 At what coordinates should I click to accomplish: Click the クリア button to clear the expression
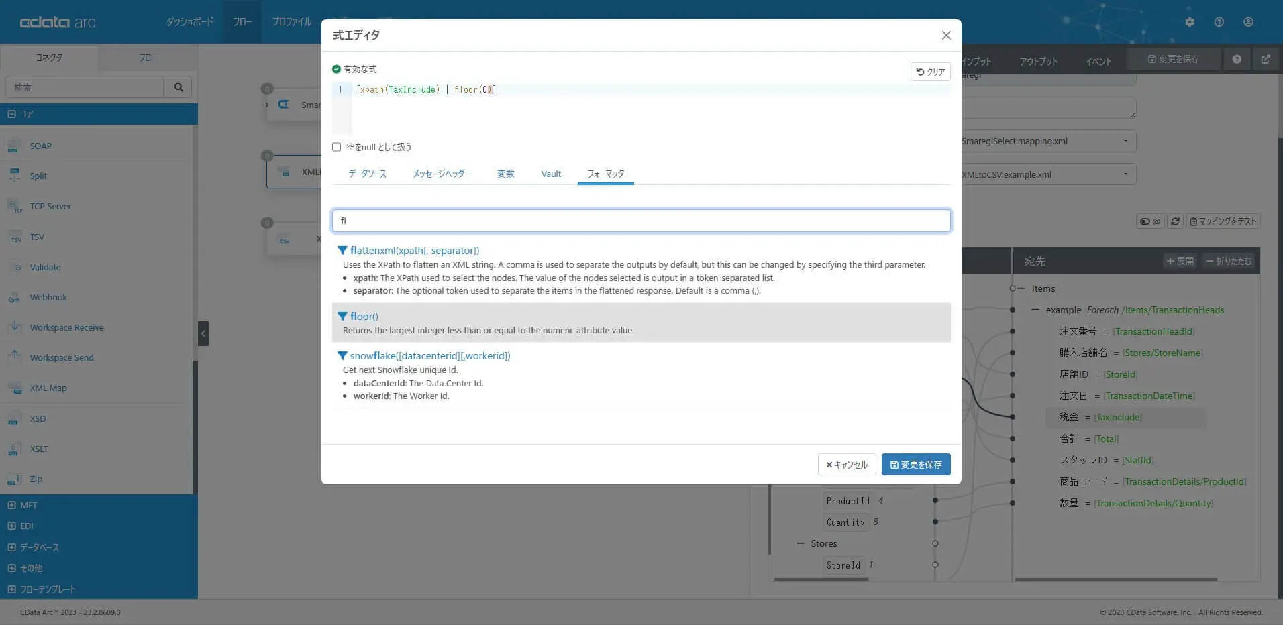tap(931, 72)
